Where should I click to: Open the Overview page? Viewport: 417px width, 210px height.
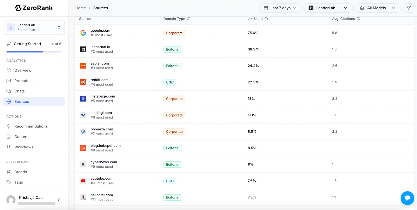34,71
